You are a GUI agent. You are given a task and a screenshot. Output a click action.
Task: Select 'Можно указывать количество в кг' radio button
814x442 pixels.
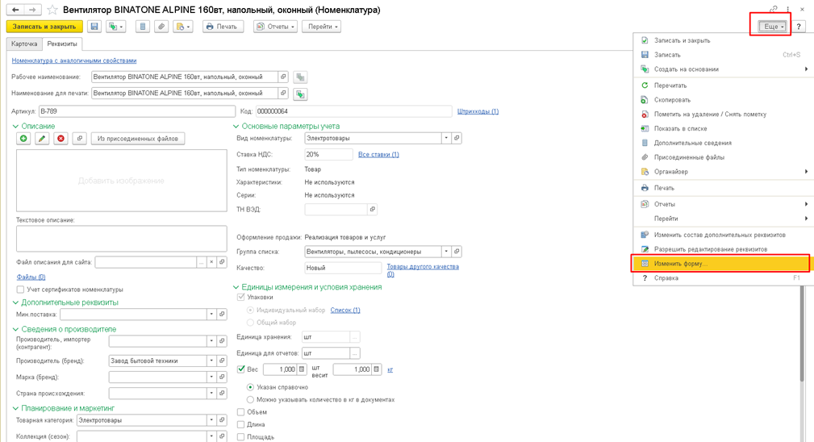tap(250, 400)
